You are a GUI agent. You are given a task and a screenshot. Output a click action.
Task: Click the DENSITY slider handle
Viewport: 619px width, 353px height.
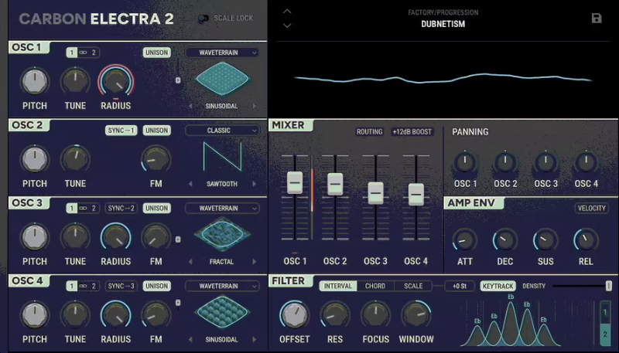click(608, 286)
